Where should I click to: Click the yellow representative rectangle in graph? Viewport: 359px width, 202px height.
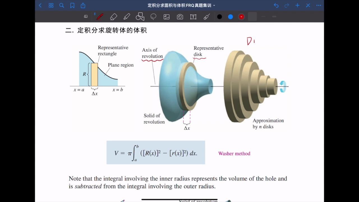click(x=94, y=74)
